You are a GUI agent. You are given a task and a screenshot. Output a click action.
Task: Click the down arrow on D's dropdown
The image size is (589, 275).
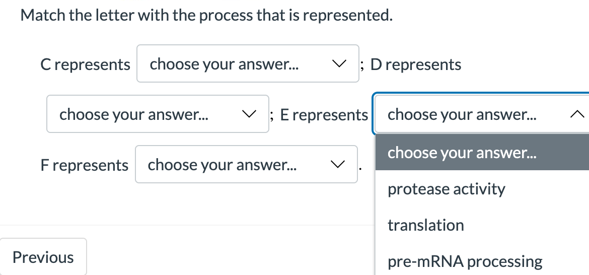pyautogui.click(x=249, y=114)
